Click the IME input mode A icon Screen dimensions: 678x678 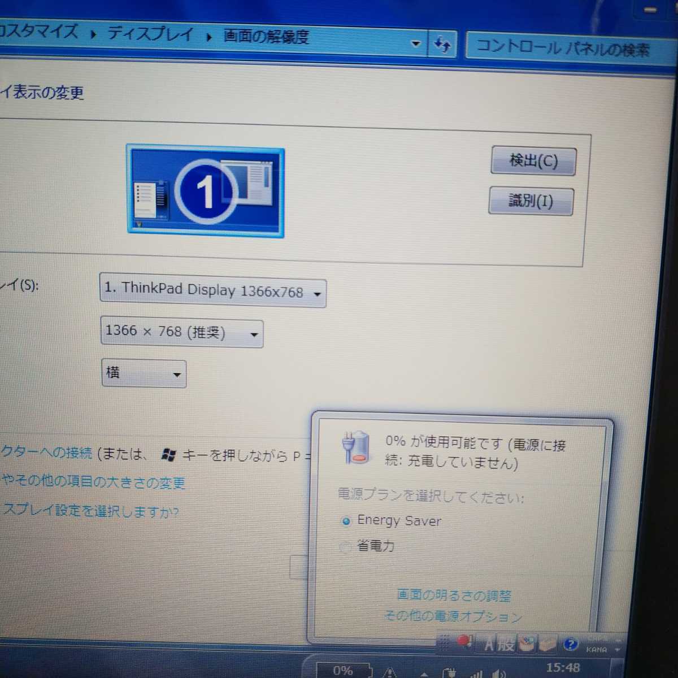[489, 644]
